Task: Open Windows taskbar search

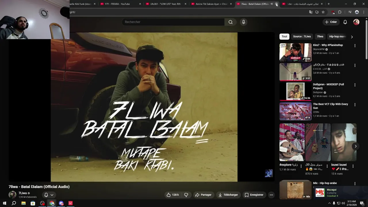Action: click(14, 203)
